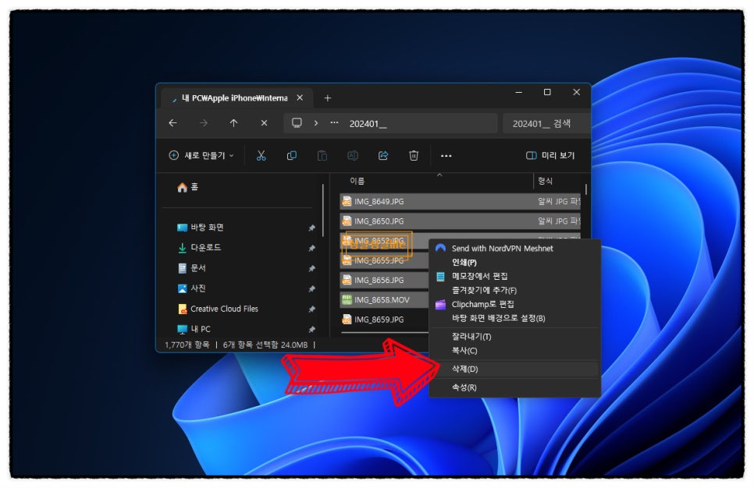754x488 pixels.
Task: Choose 복사(C) from the context menu
Action: point(464,351)
